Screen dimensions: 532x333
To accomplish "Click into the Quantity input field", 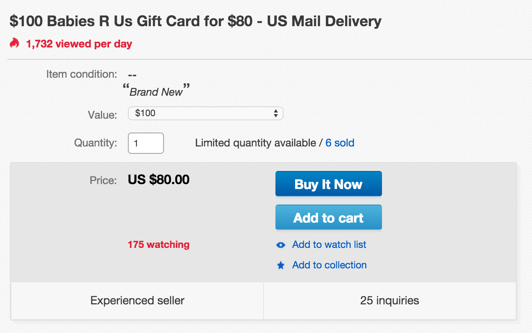I will [146, 143].
